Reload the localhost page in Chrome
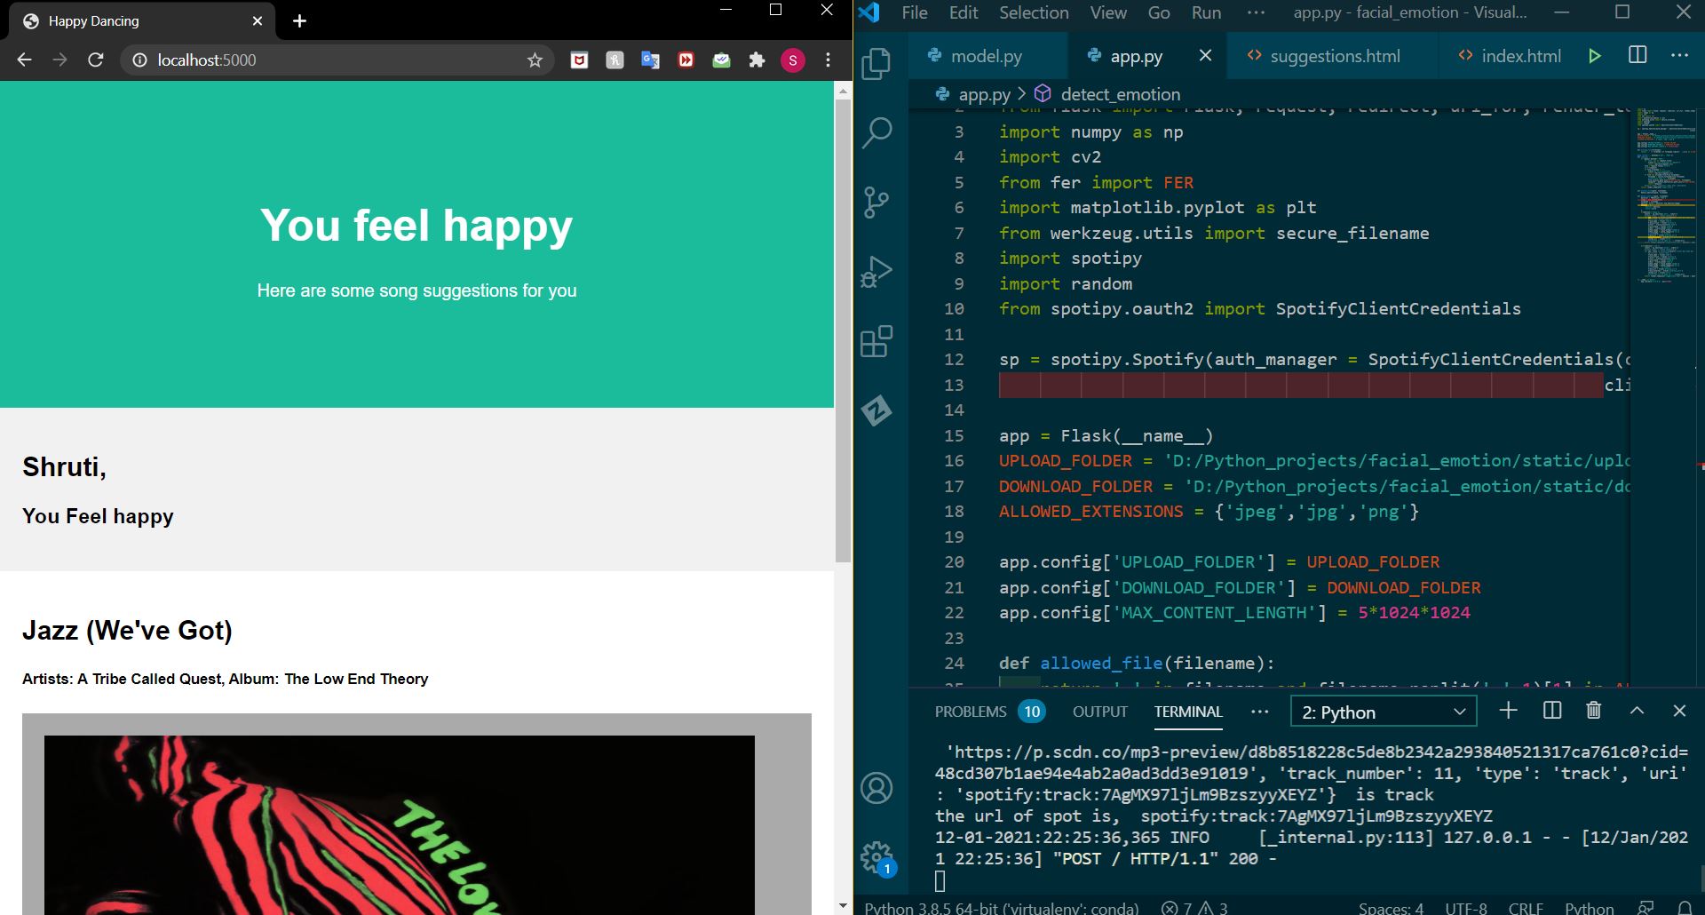This screenshot has height=915, width=1705. pyautogui.click(x=95, y=60)
